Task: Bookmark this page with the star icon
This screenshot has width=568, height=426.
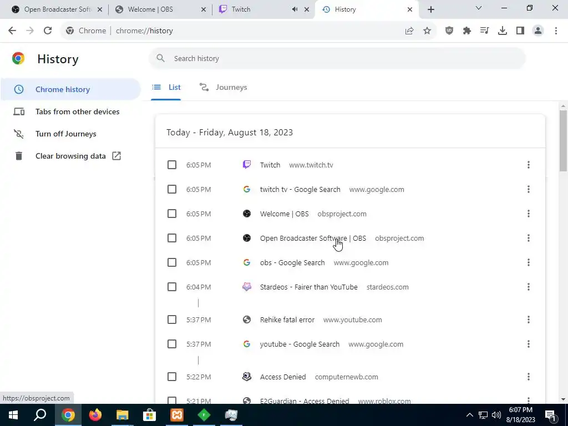Action: point(427,31)
